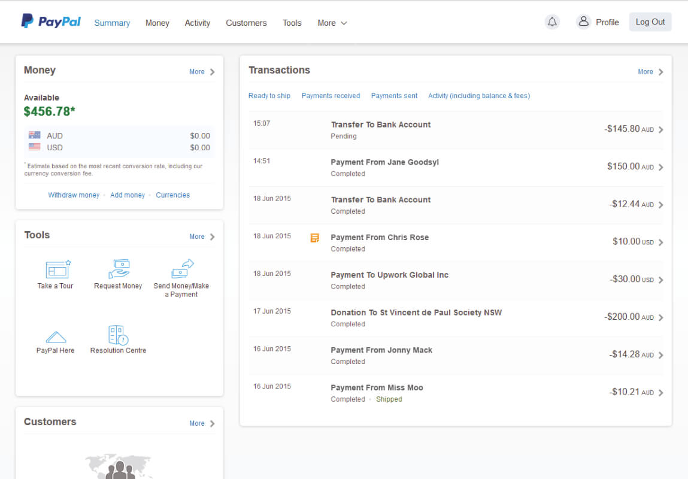Open Payment From Chris Rose title

point(380,237)
